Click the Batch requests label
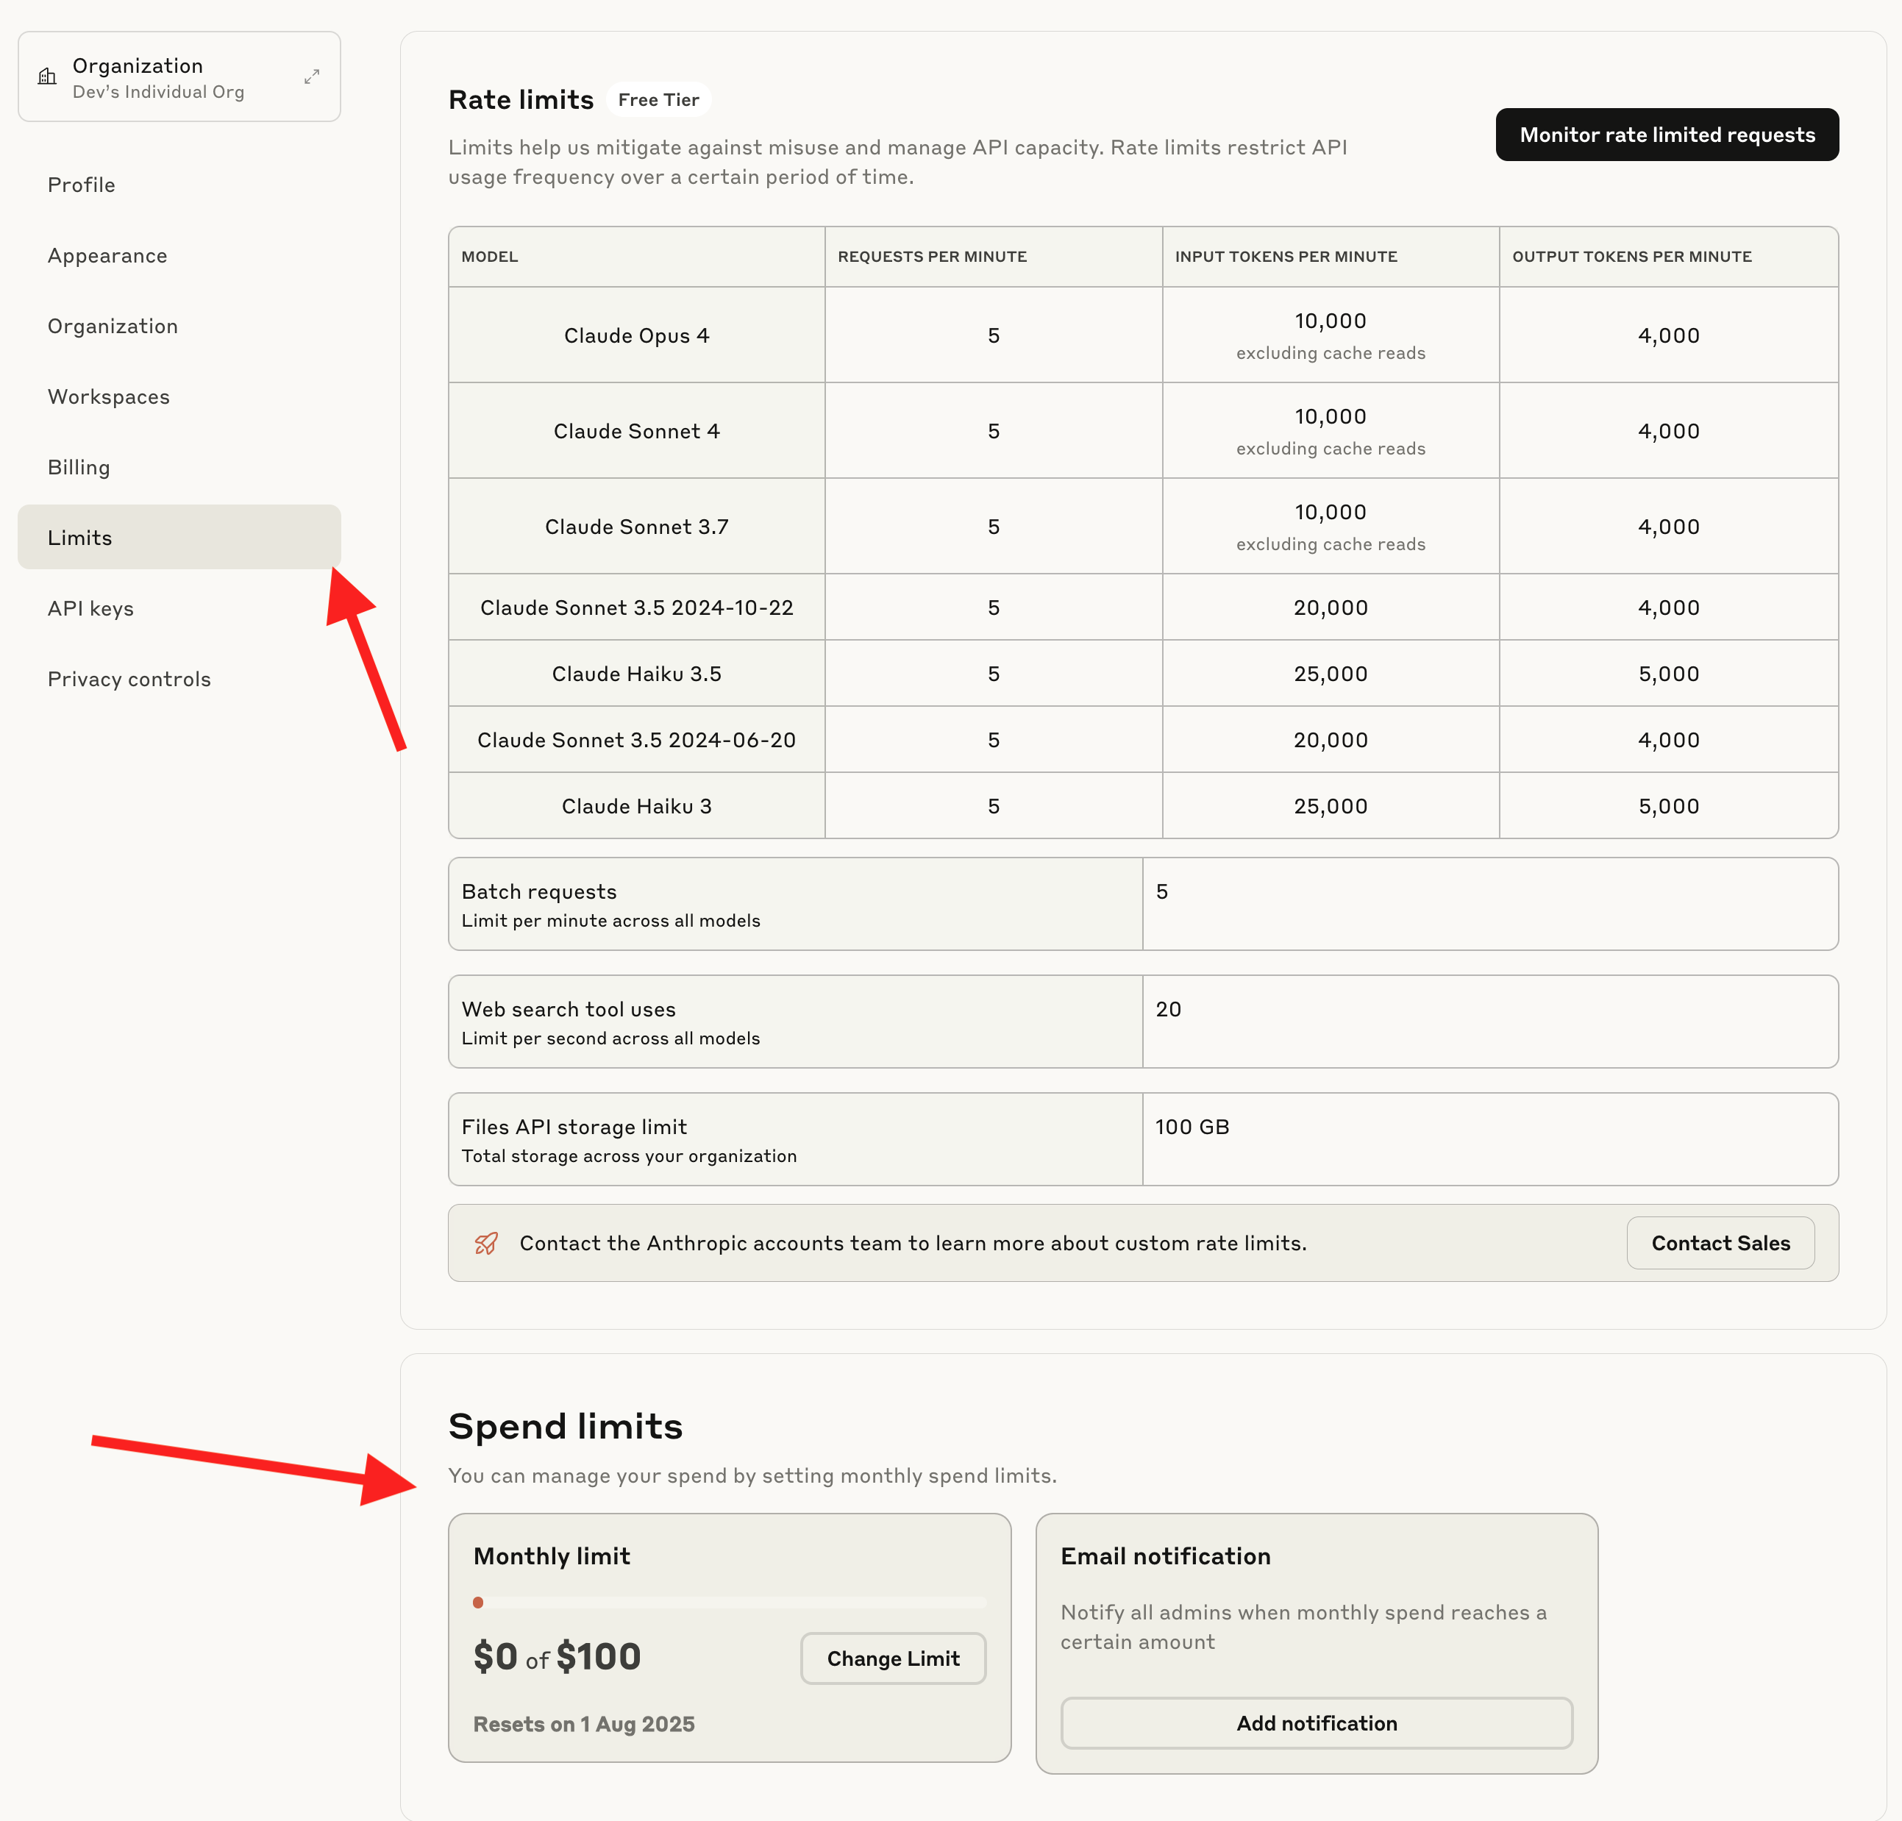1902x1821 pixels. (538, 891)
